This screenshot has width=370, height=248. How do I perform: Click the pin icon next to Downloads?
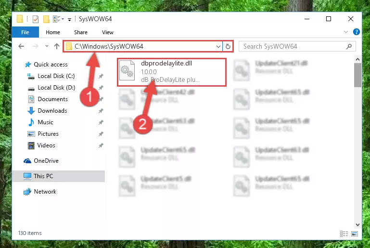point(101,111)
